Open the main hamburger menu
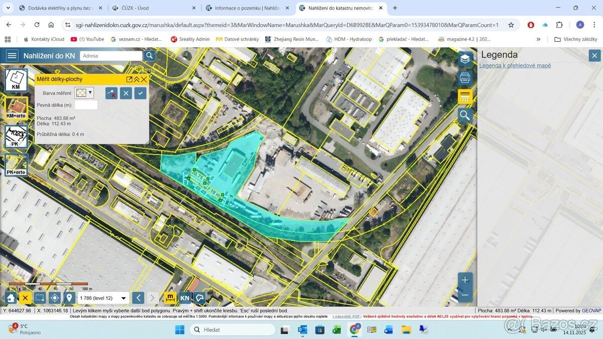Image resolution: width=603 pixels, height=339 pixels. pos(12,56)
